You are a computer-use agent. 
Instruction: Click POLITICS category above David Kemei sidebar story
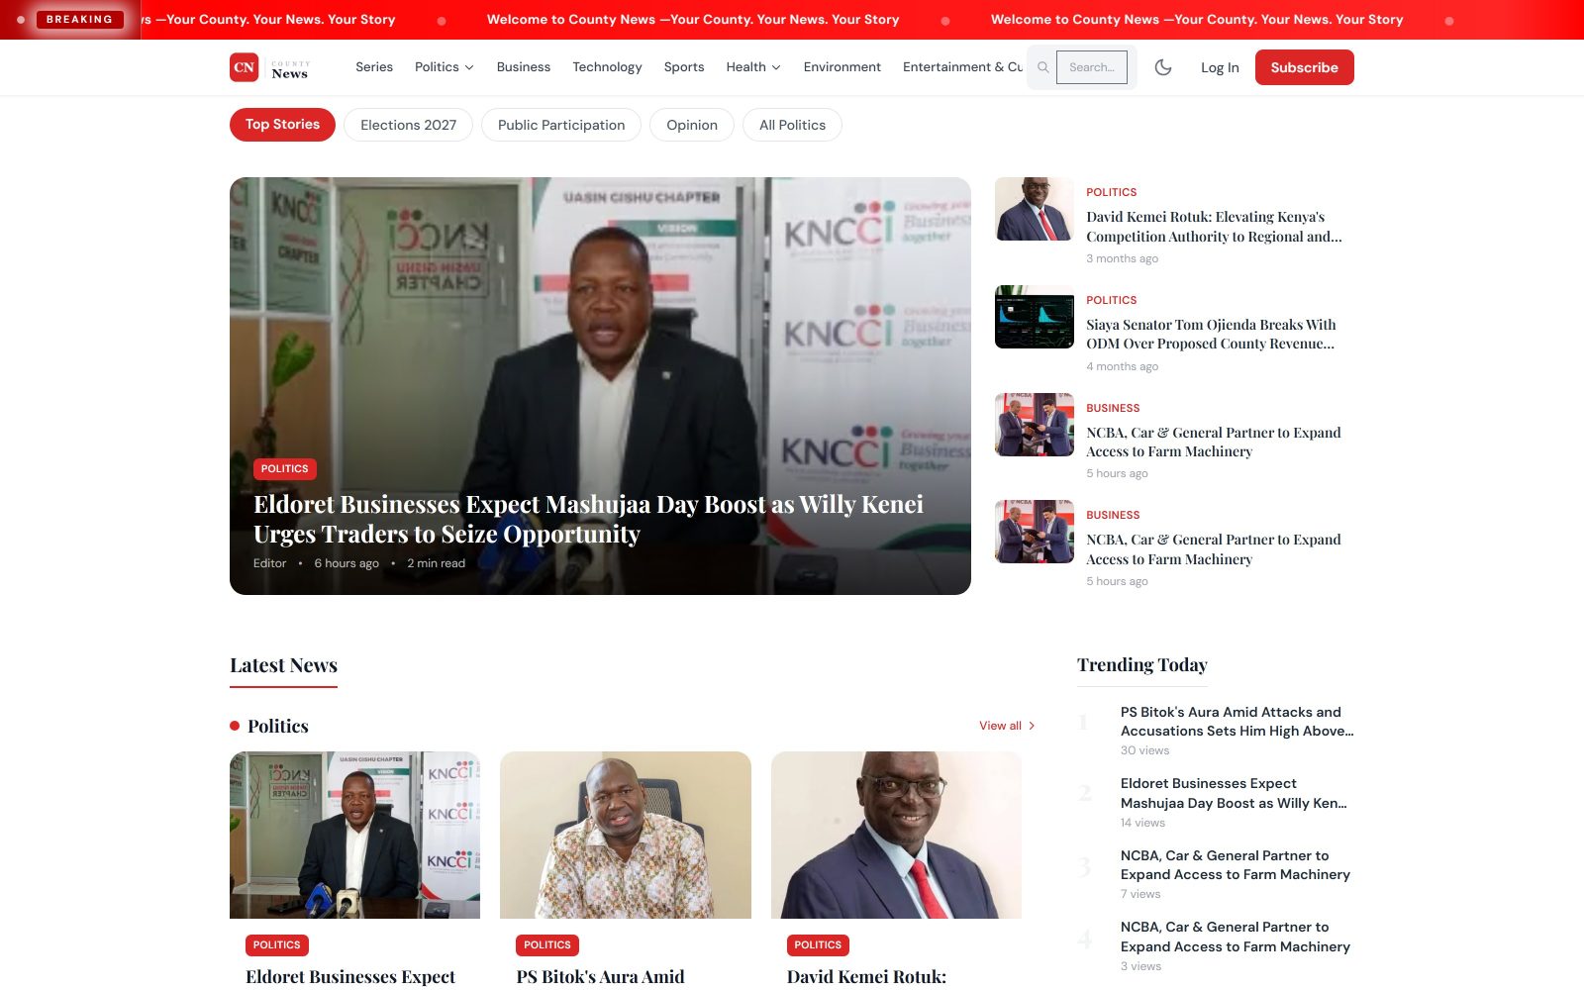point(1111,192)
